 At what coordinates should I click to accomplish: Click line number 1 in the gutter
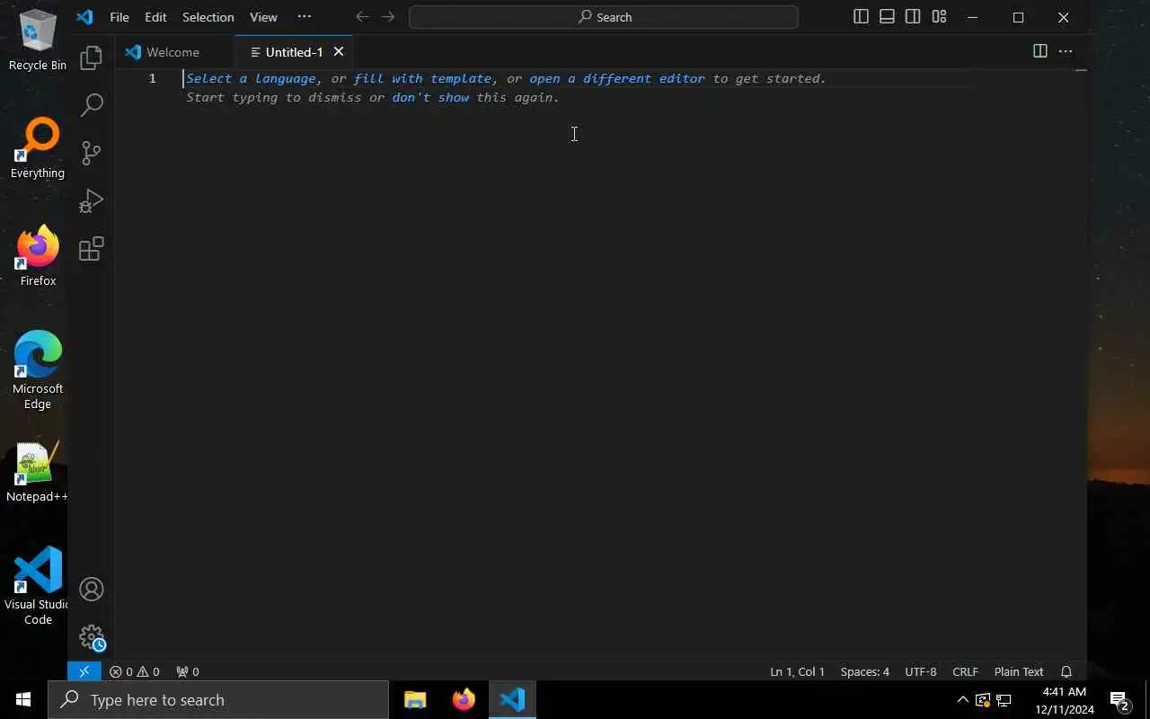pos(152,78)
